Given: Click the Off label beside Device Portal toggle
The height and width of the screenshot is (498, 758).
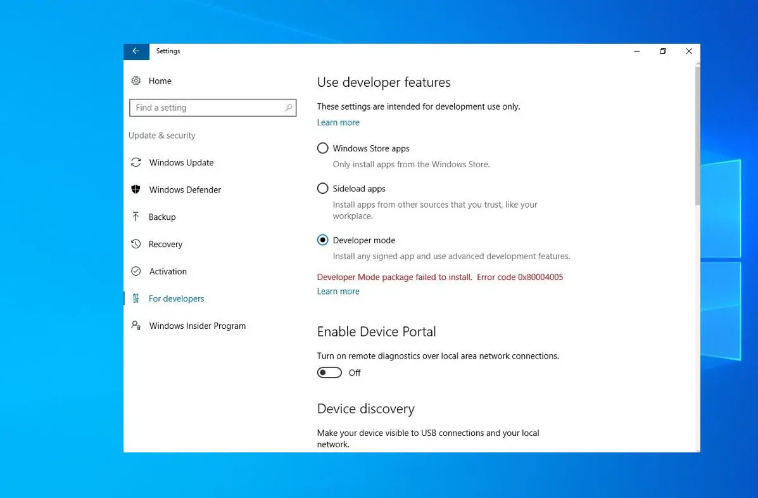Looking at the screenshot, I should 355,373.
